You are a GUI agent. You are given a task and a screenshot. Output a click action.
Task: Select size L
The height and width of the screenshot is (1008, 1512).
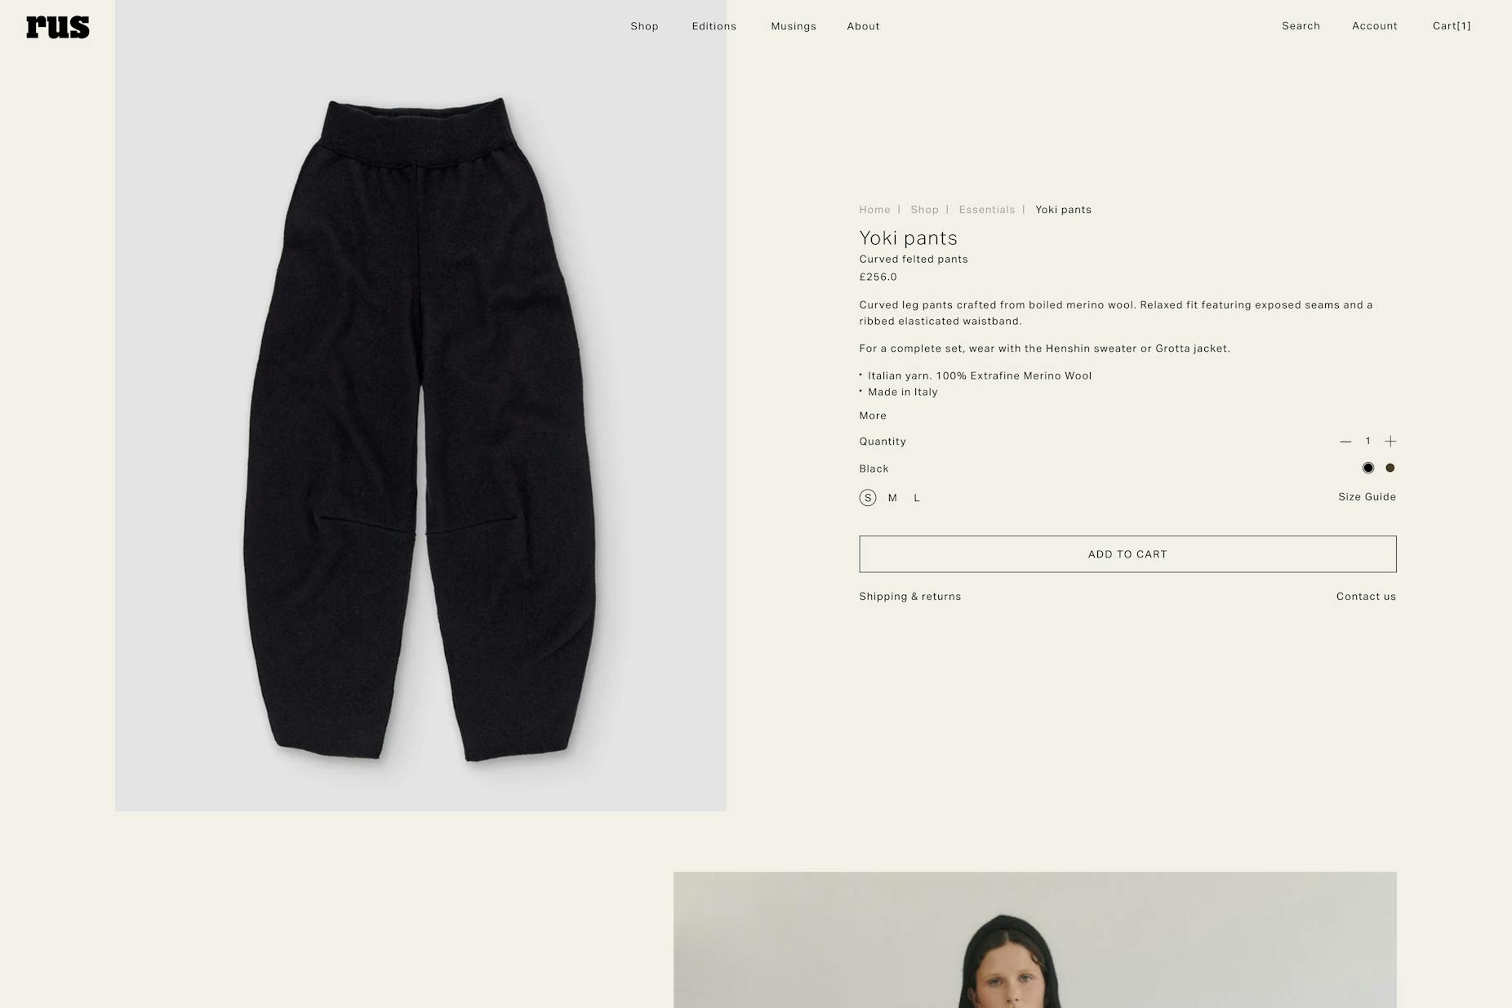click(x=917, y=498)
